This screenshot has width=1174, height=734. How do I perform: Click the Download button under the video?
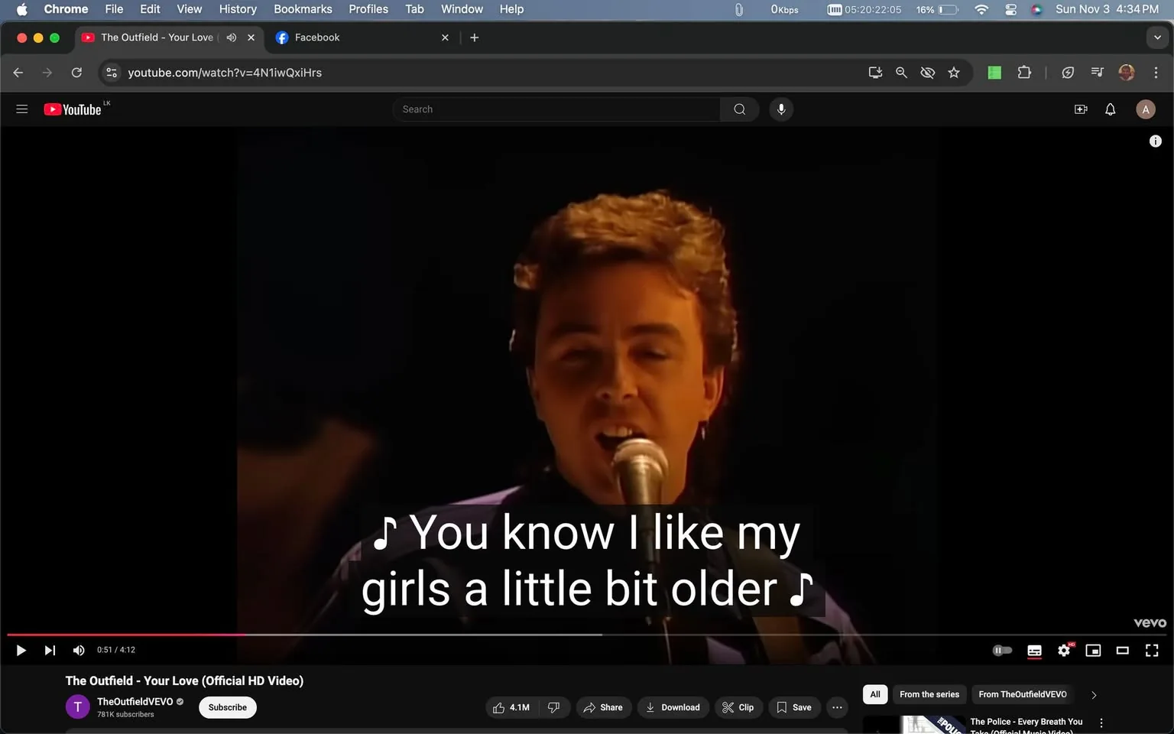point(673,707)
